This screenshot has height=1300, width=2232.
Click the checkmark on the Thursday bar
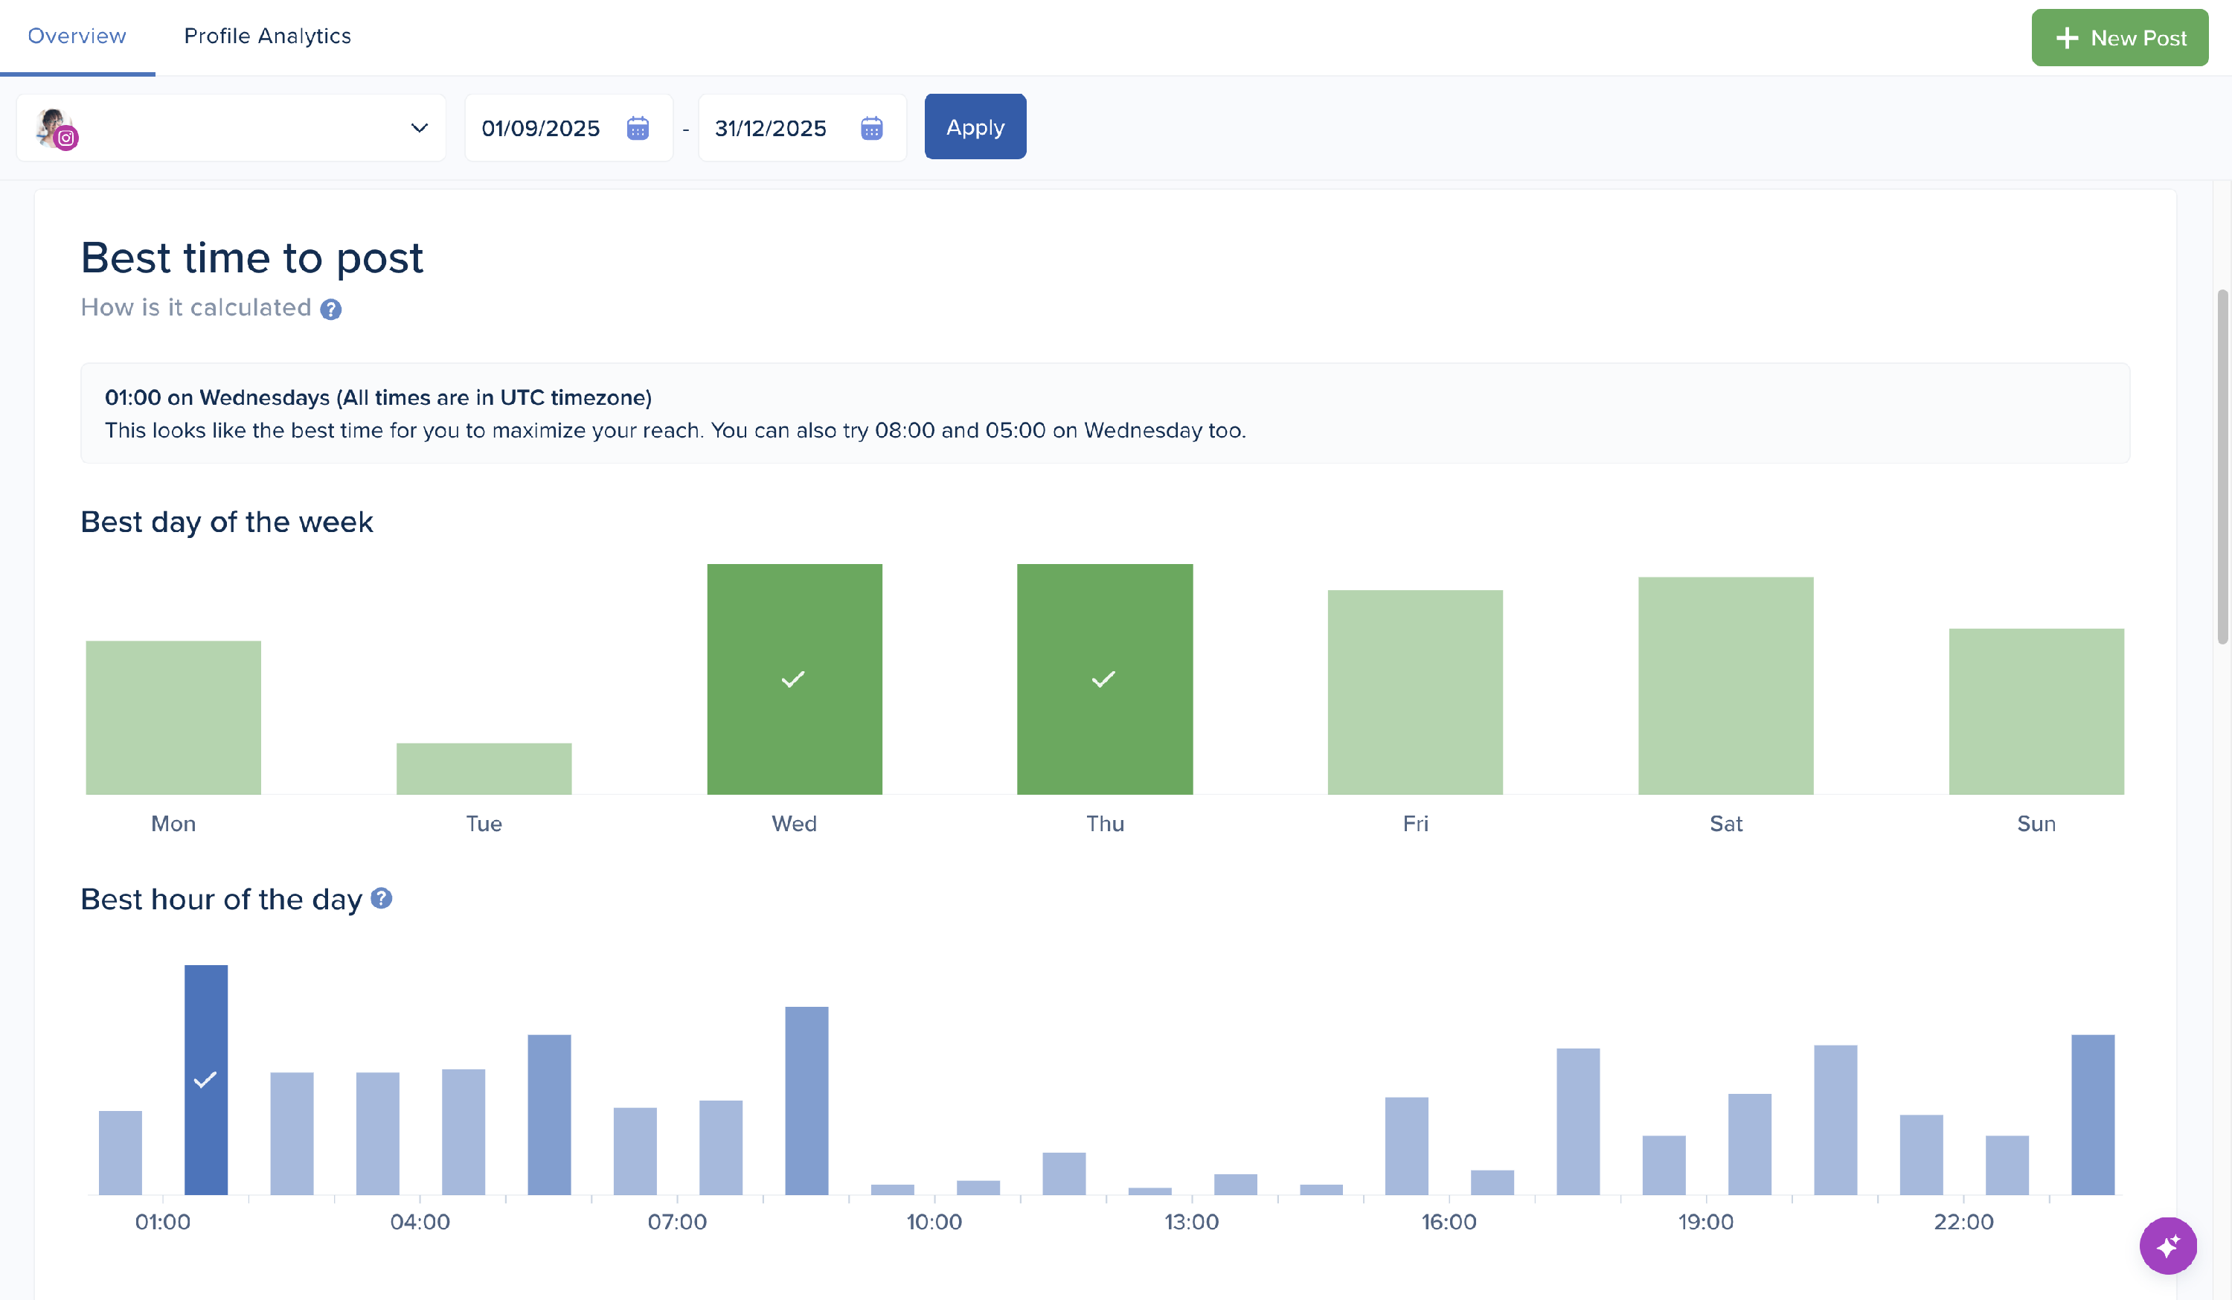pos(1103,679)
